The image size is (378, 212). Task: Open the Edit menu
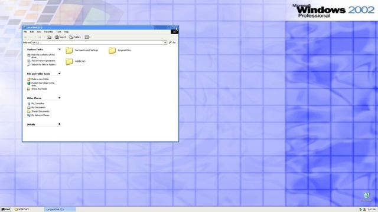coord(32,32)
